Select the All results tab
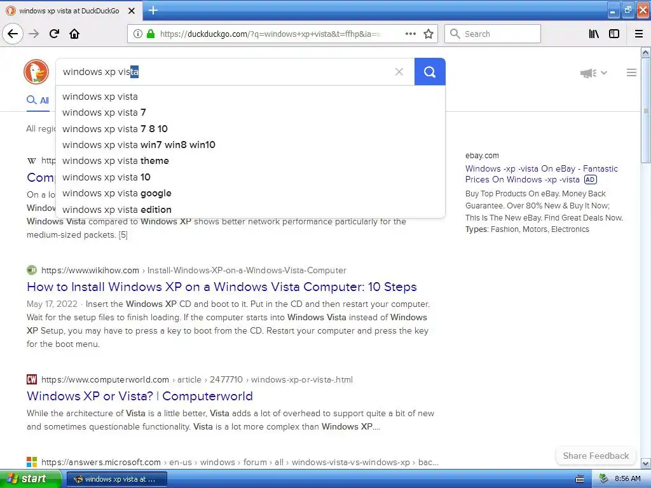Image resolution: width=651 pixels, height=488 pixels. [x=38, y=100]
